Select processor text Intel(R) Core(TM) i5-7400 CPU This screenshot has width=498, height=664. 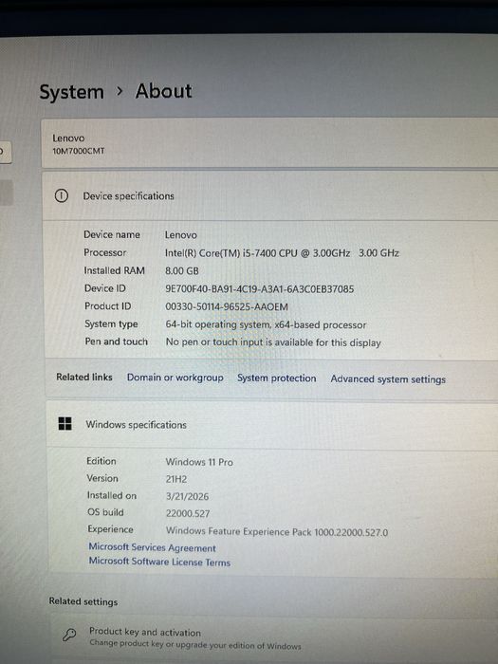pyautogui.click(x=231, y=253)
